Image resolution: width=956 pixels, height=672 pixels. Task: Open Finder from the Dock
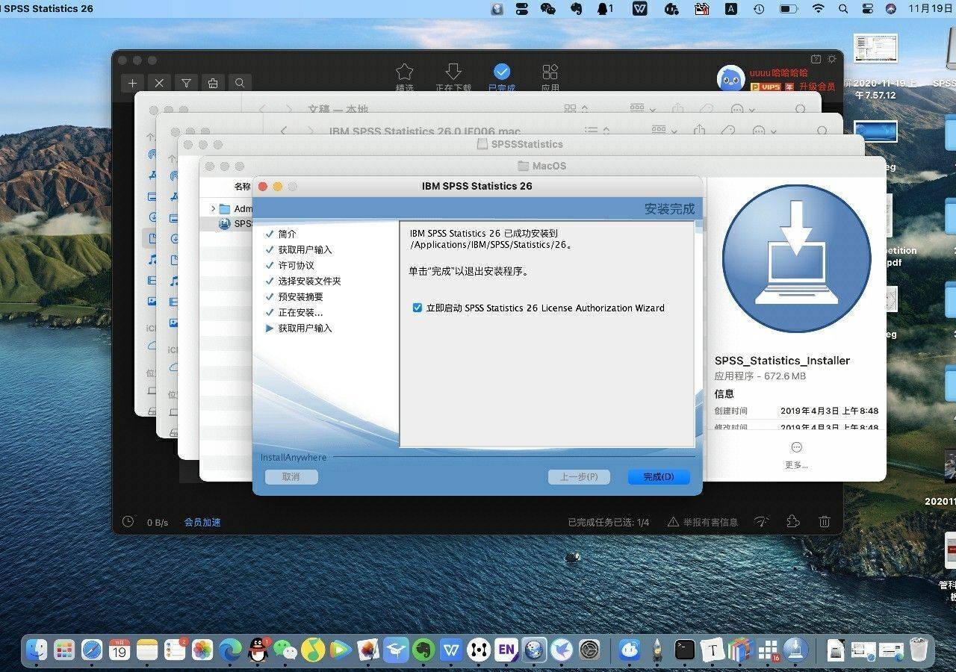pyautogui.click(x=37, y=650)
